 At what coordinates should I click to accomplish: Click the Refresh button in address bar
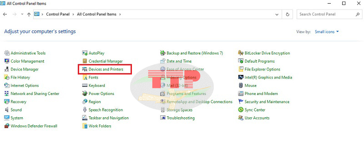(x=288, y=15)
